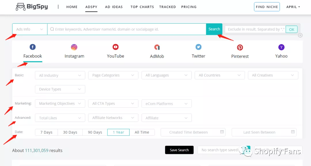Open the TOP CHARTS menu item
Screen dimensions: 311x166
click(x=142, y=7)
